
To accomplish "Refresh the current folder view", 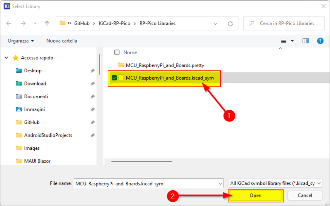I will (231, 24).
